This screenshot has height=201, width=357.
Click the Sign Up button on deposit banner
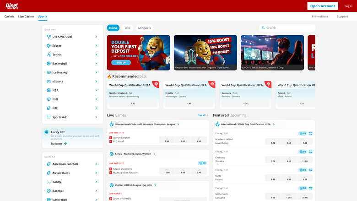click(x=121, y=62)
